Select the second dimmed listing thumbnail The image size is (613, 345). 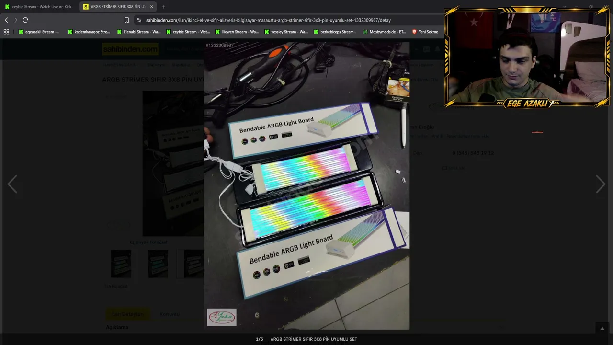tap(158, 264)
